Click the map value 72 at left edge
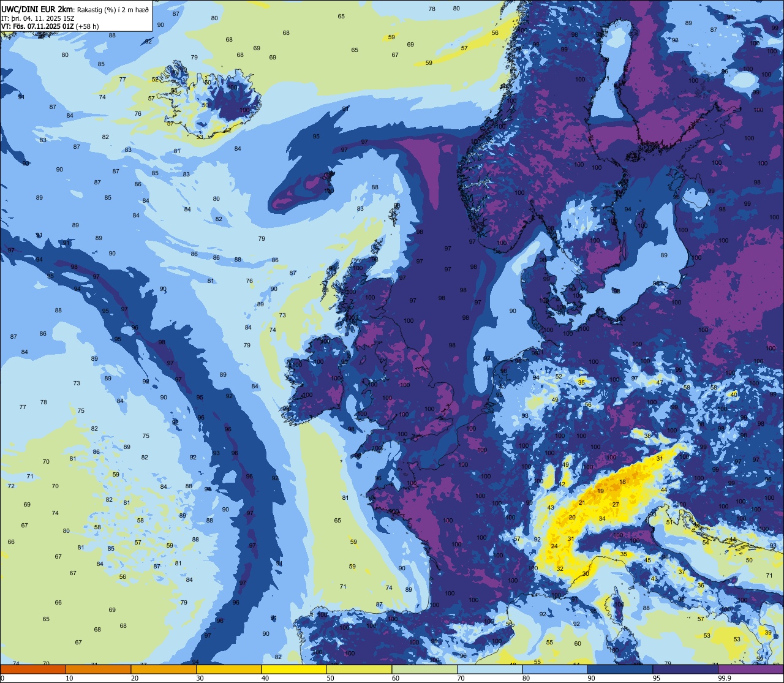This screenshot has width=784, height=683. click(x=11, y=486)
